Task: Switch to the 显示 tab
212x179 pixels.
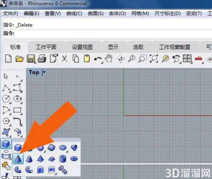Action: 113,47
